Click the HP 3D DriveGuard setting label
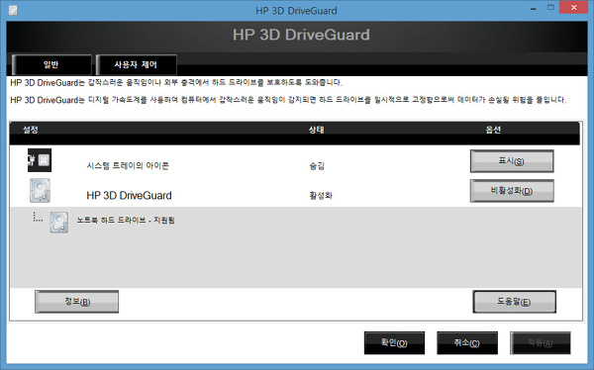594x370 pixels. 129,196
